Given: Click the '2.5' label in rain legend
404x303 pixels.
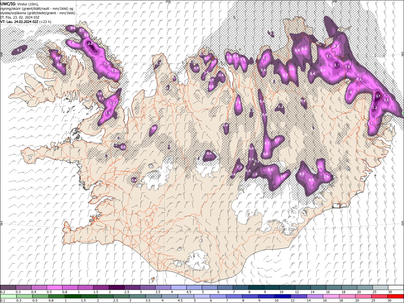Looking at the screenshot, I should 116,301.
